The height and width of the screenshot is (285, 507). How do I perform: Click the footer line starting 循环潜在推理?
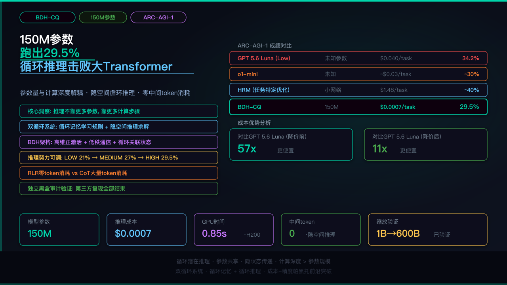(x=253, y=261)
